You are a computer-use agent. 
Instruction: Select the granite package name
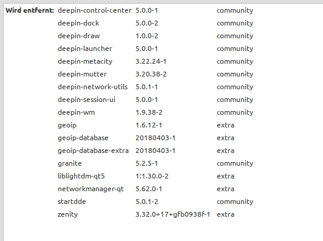point(70,163)
